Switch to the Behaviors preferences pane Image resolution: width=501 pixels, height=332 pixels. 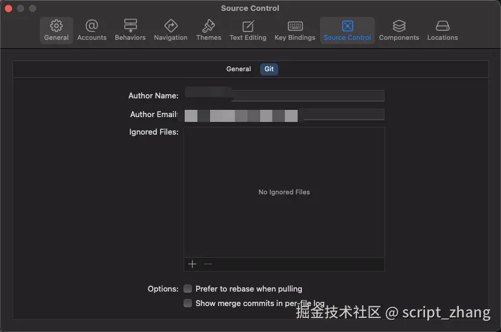pos(130,30)
